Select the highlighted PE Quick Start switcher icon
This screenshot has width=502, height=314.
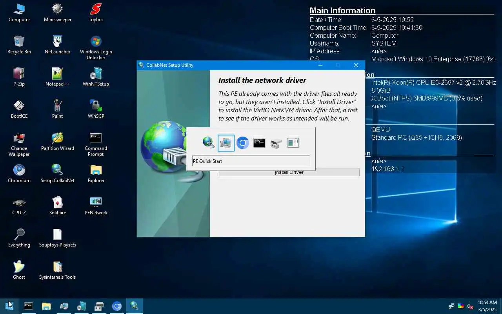[226, 143]
